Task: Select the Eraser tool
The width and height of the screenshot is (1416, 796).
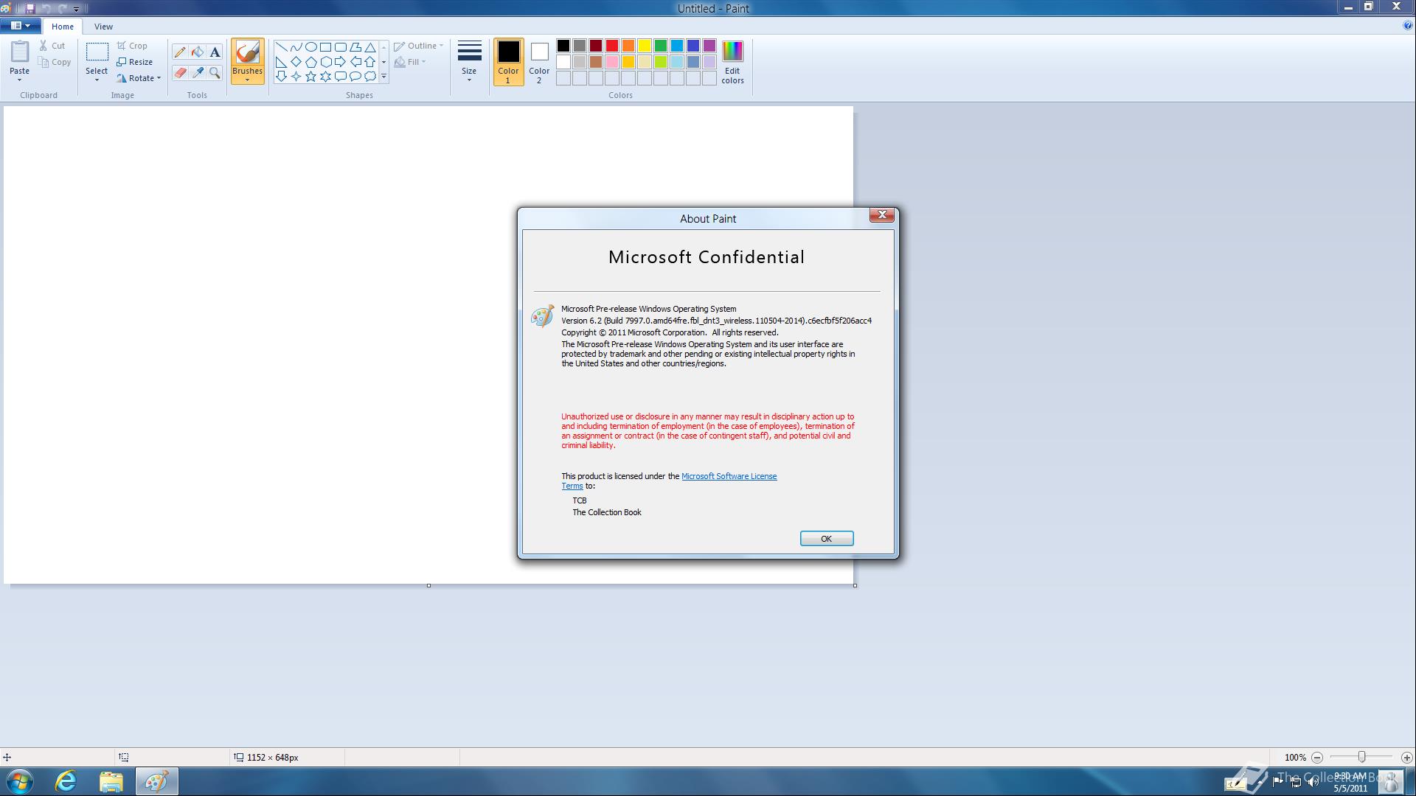Action: [180, 73]
